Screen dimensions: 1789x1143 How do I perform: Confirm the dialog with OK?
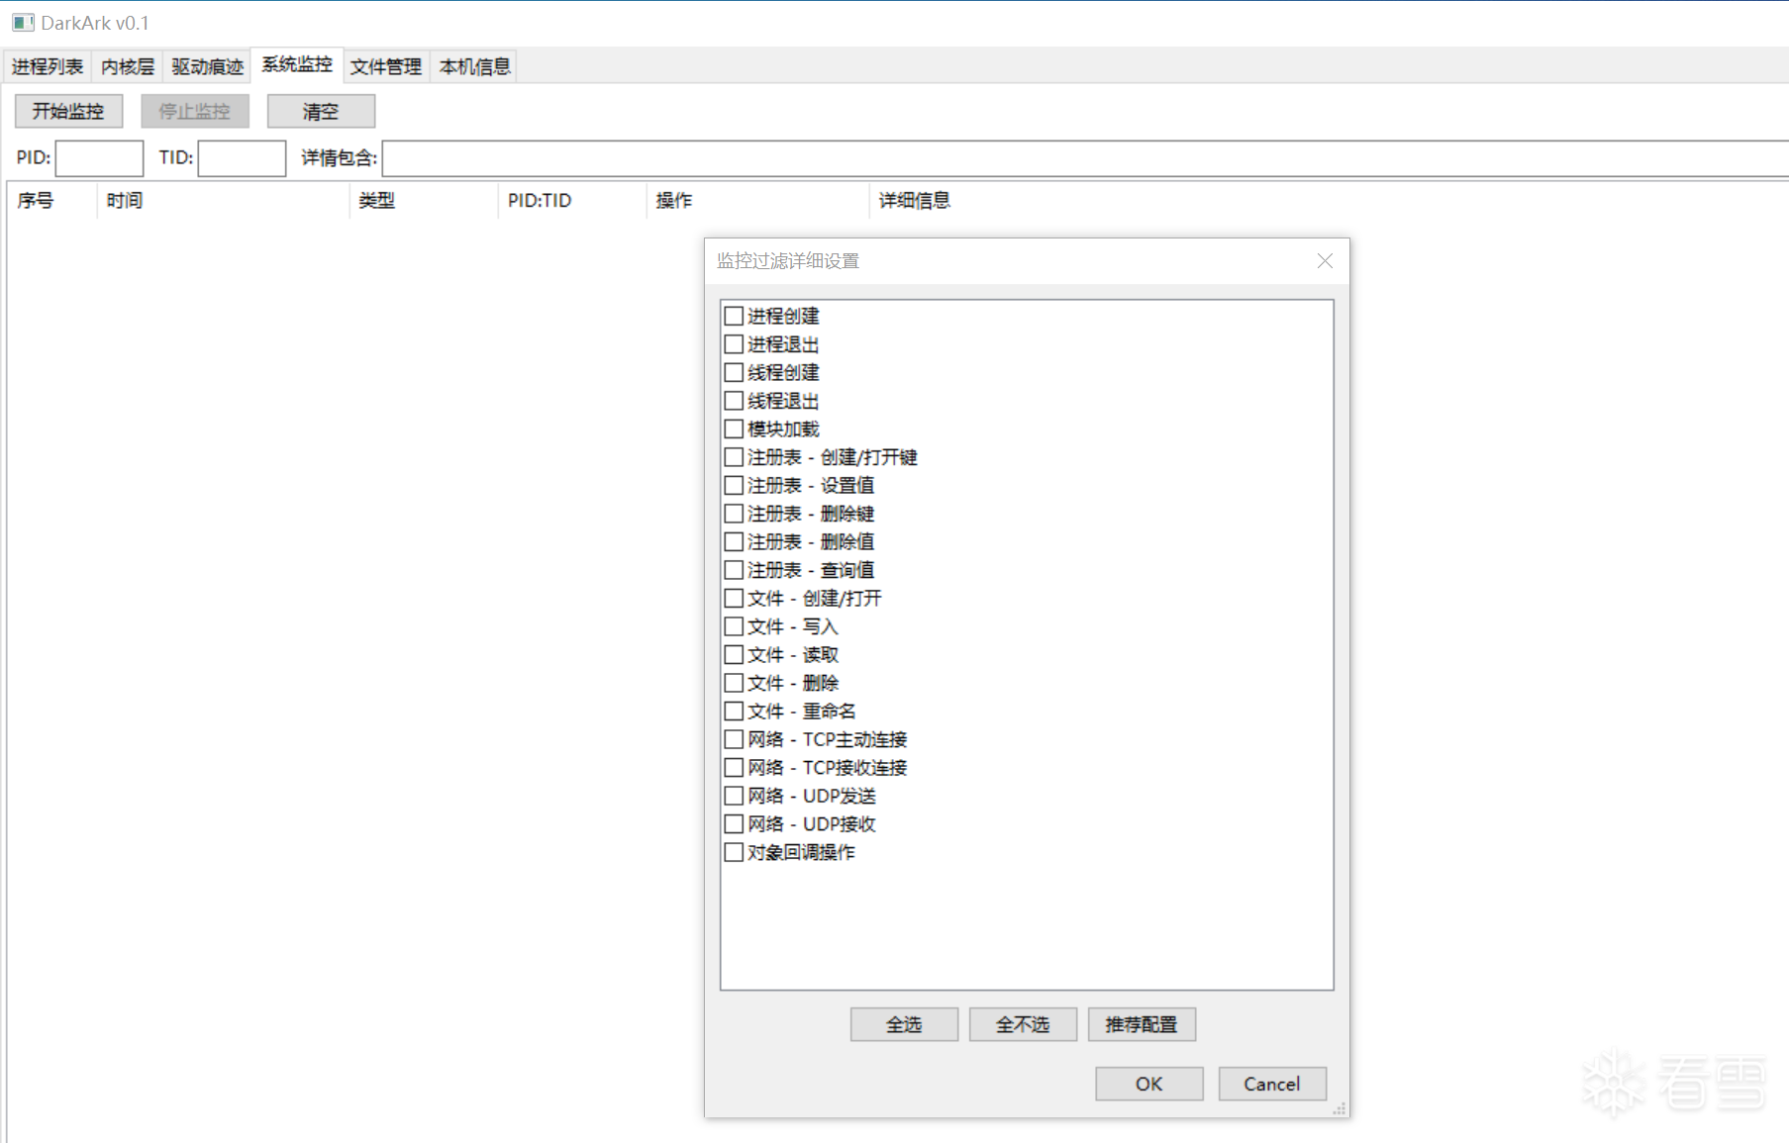pyautogui.click(x=1148, y=1084)
